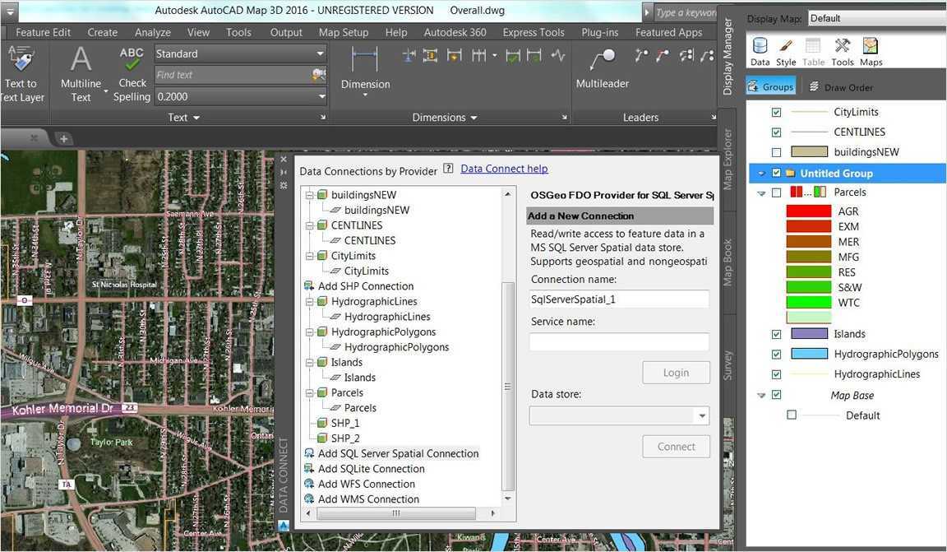Open the Data icon in Display Manager

pyautogui.click(x=760, y=51)
